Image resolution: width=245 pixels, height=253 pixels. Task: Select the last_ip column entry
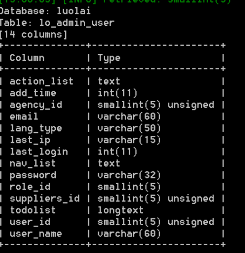coord(30,140)
